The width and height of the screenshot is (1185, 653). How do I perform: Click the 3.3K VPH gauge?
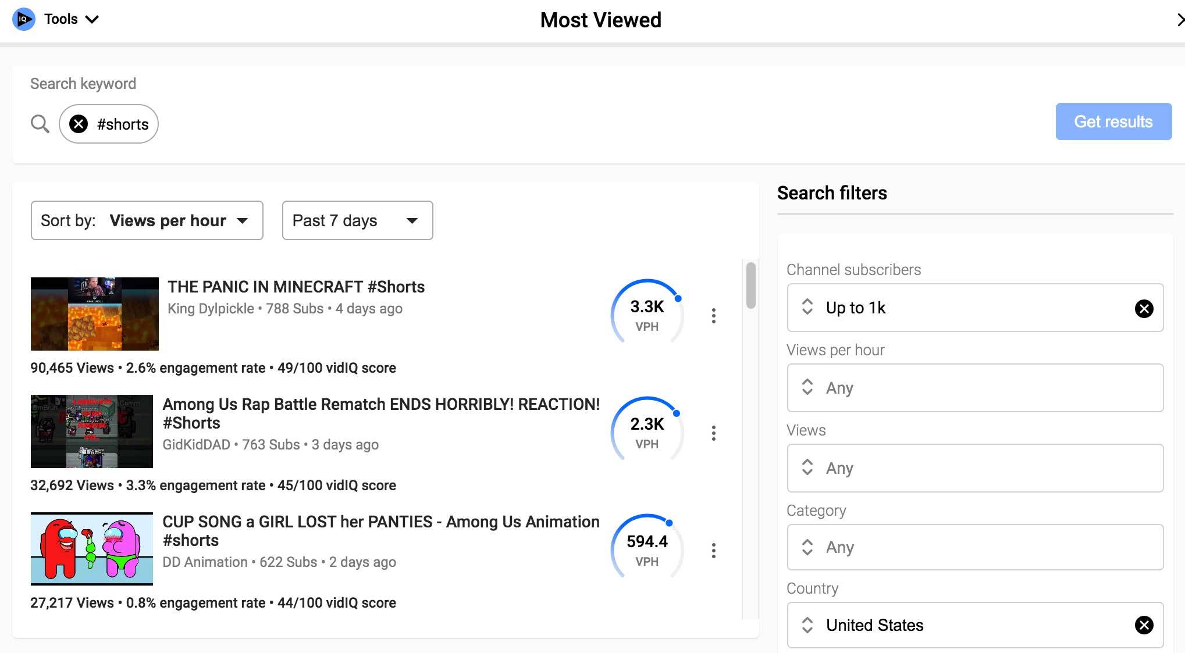(647, 314)
